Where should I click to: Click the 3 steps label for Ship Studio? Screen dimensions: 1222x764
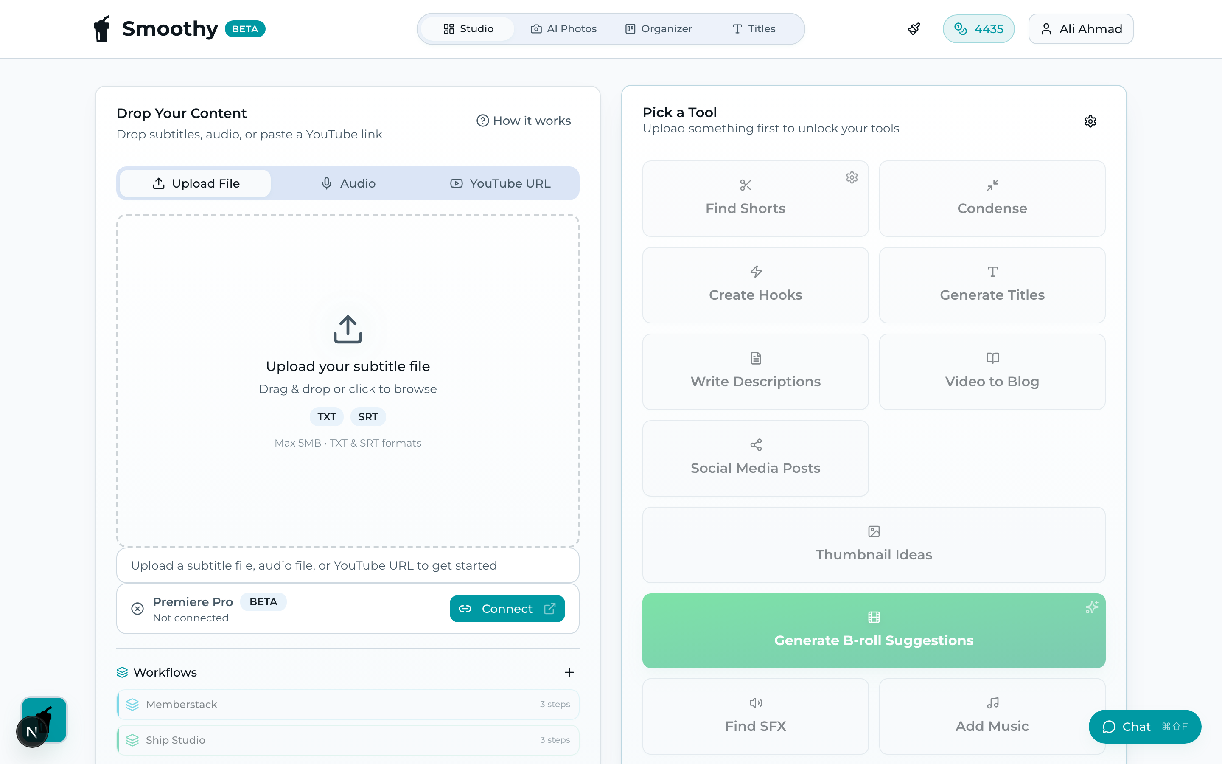(555, 740)
